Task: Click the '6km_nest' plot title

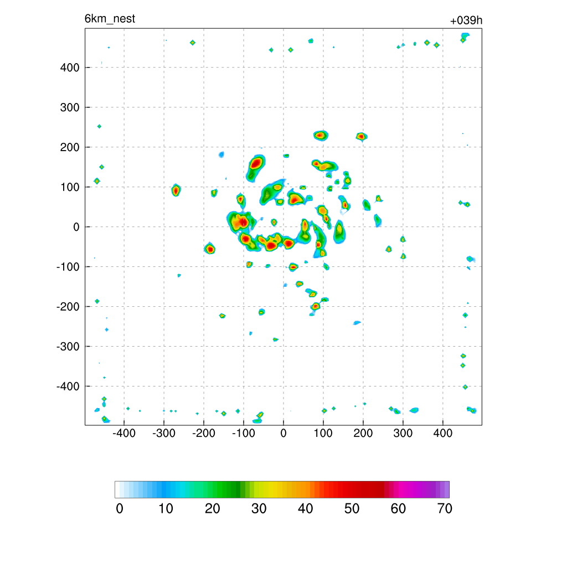Action: (x=110, y=18)
